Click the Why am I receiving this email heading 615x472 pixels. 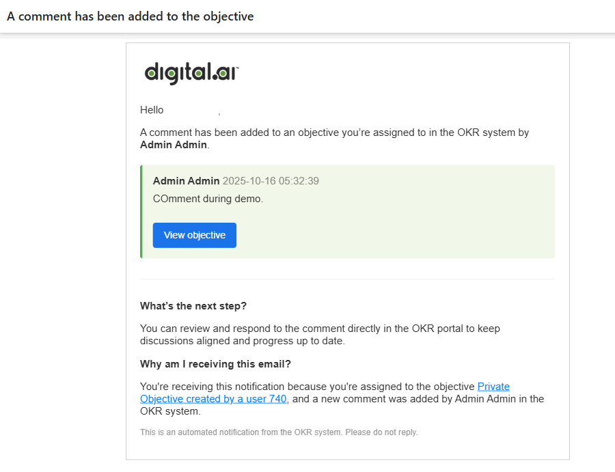(216, 364)
